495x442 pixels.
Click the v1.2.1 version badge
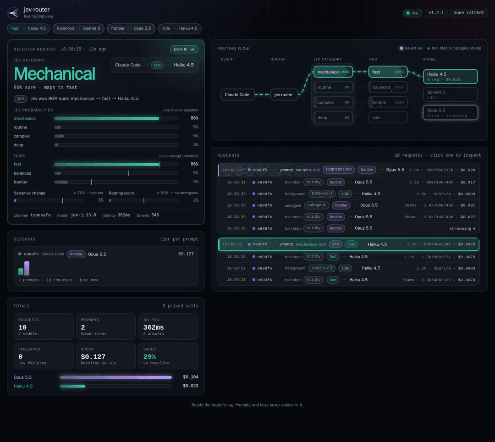click(x=436, y=13)
